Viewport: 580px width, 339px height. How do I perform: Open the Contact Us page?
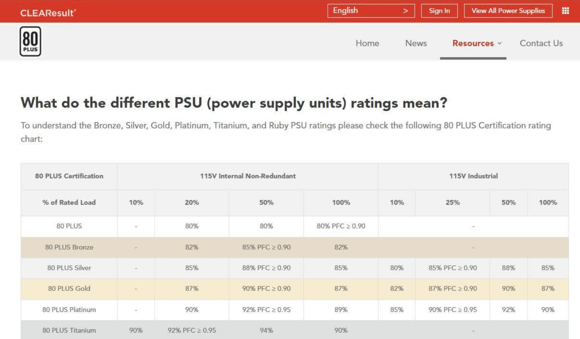(541, 43)
